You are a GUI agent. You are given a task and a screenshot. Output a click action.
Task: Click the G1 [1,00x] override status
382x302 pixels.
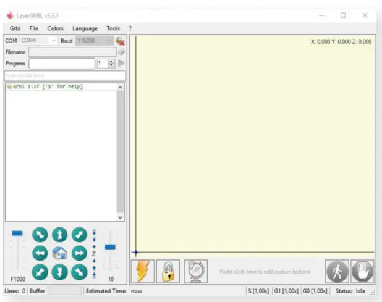(286, 291)
